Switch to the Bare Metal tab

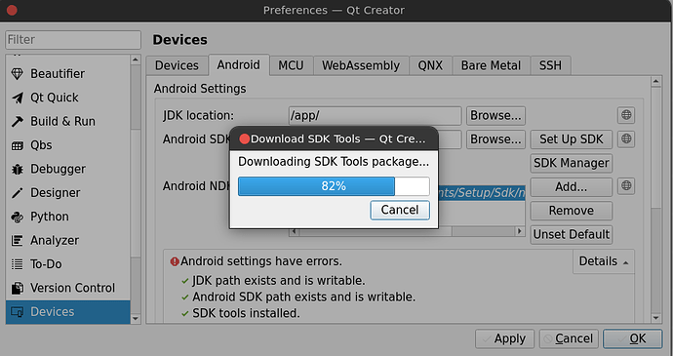[491, 65]
